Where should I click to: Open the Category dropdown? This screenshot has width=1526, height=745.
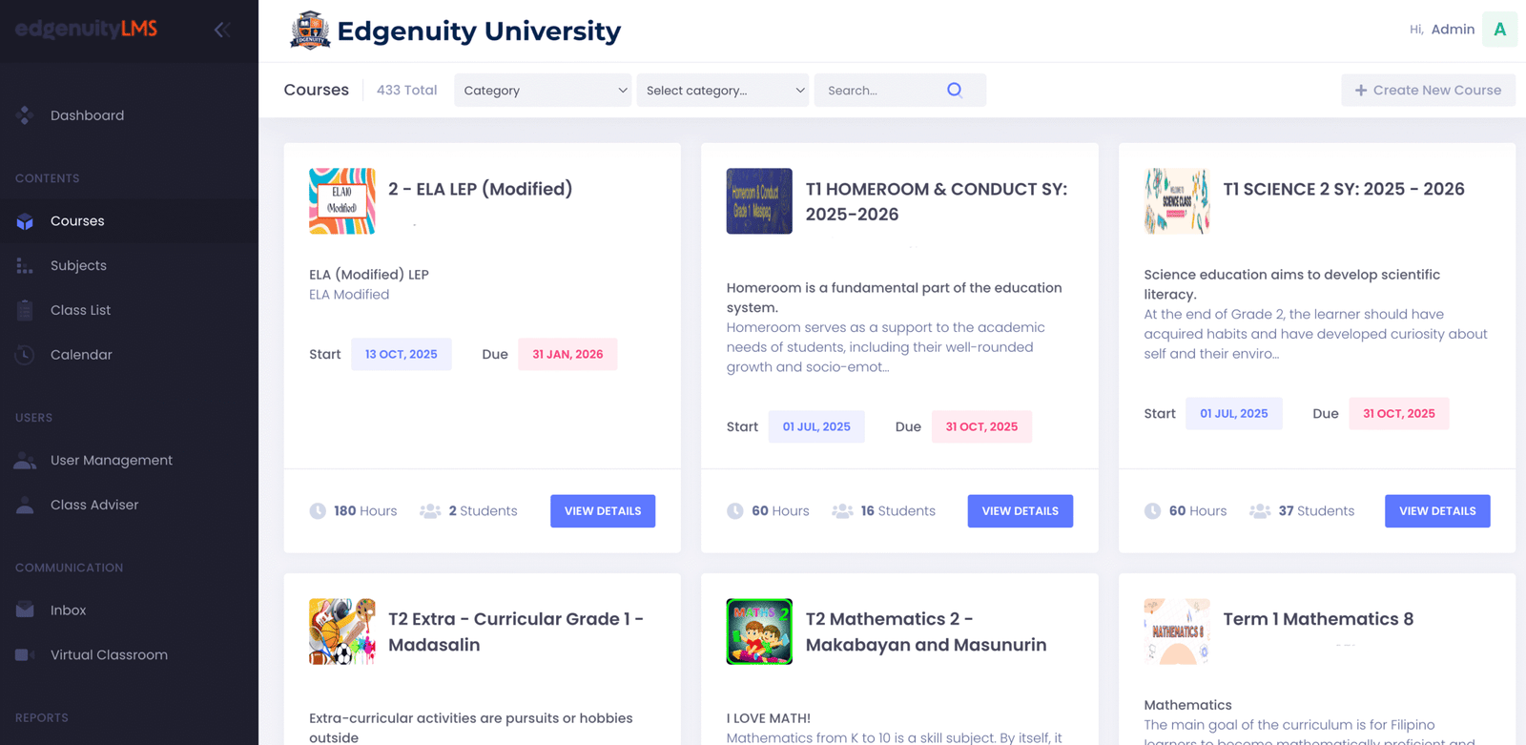(x=543, y=91)
